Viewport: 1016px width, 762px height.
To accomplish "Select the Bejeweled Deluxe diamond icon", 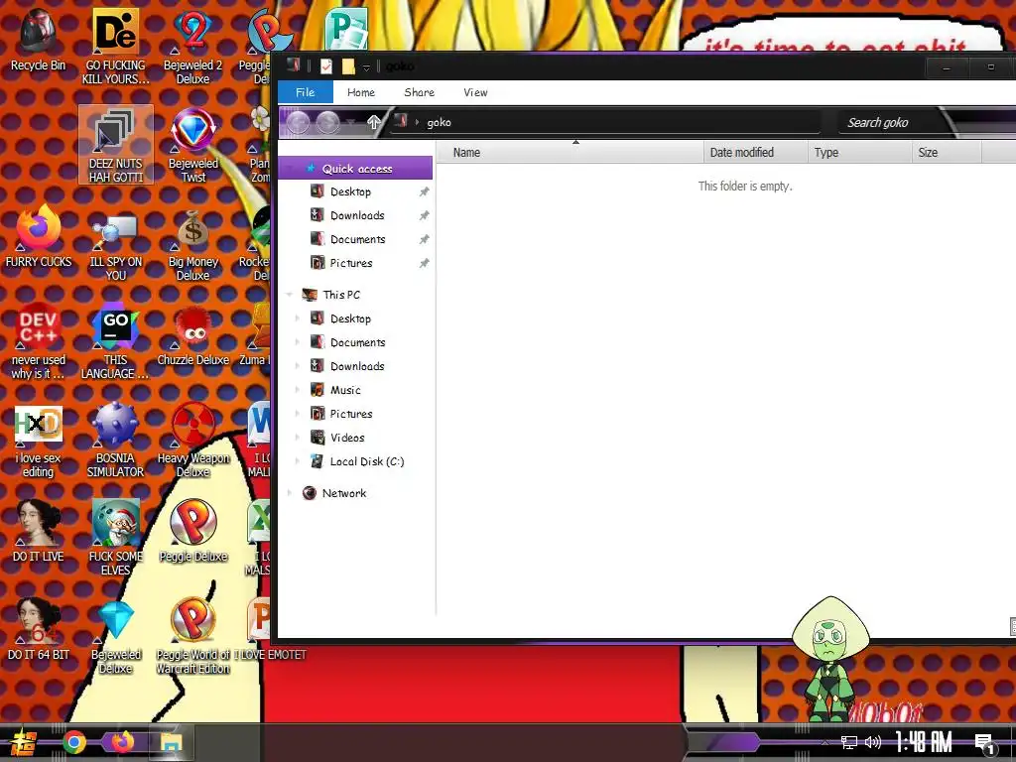I will pos(115,637).
